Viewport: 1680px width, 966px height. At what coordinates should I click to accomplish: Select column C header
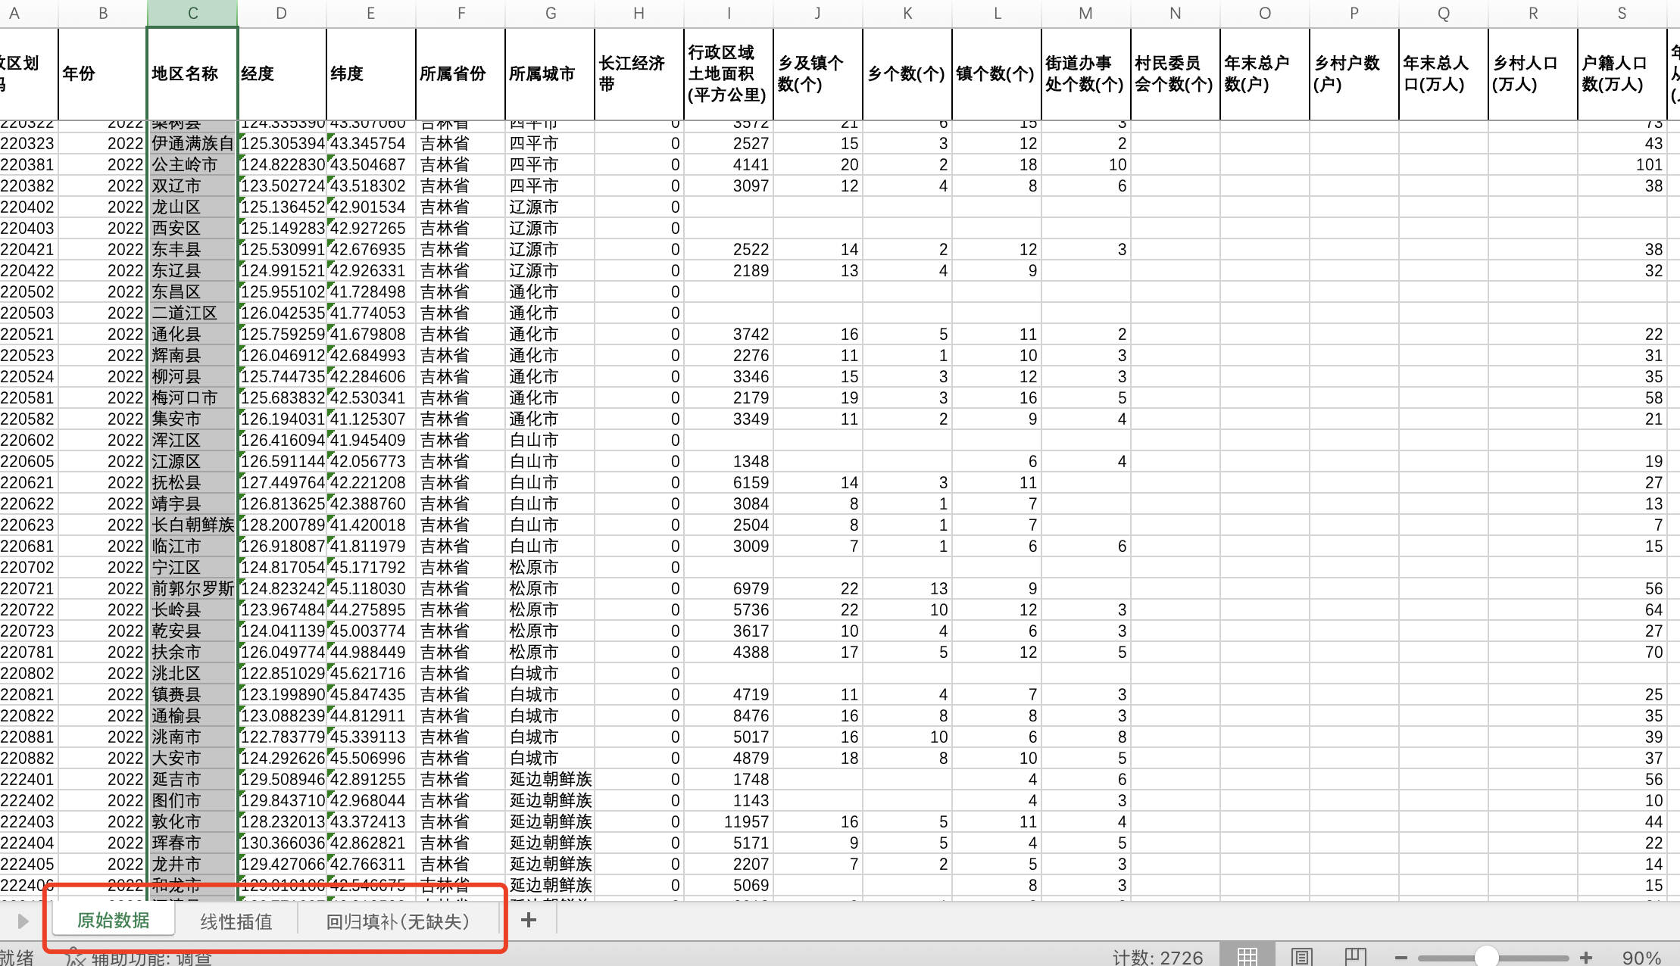tap(192, 13)
